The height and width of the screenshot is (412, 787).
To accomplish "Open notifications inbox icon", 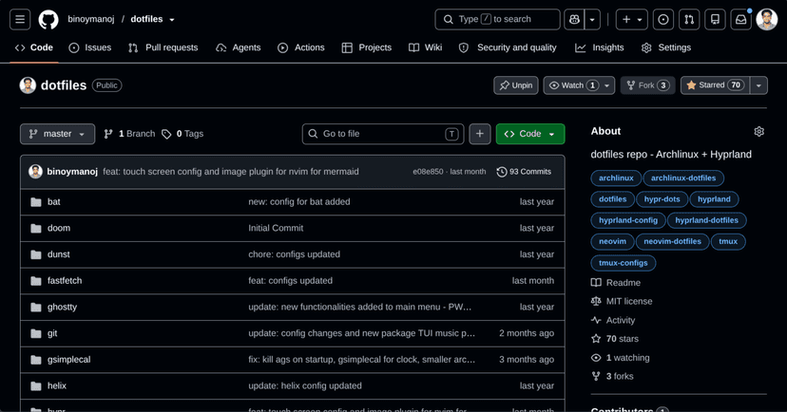I will coord(740,20).
